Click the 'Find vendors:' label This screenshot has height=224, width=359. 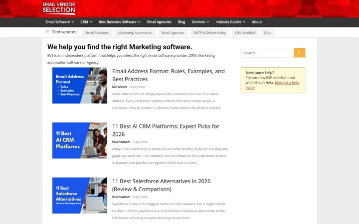(65, 32)
